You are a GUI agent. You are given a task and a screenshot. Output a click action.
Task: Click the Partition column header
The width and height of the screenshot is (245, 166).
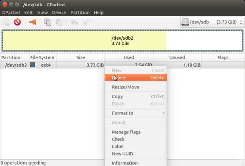[x=15, y=57]
